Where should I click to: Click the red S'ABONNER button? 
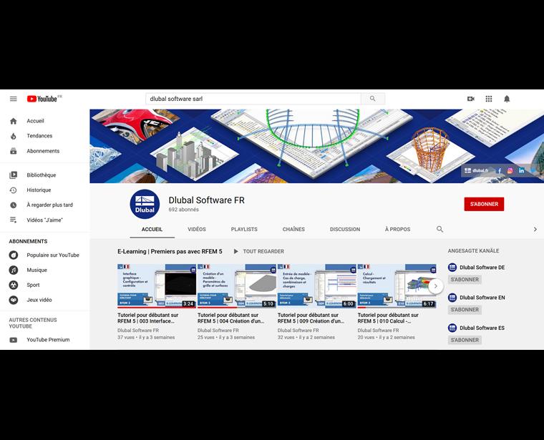tap(484, 204)
